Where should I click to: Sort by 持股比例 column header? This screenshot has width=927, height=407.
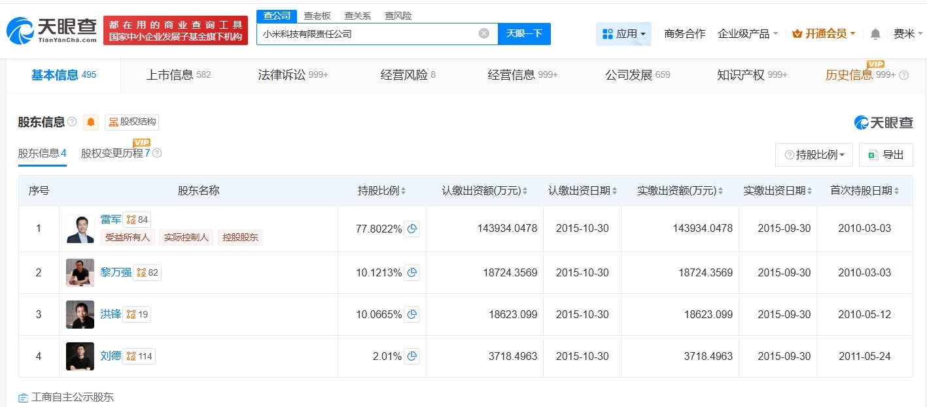click(381, 191)
